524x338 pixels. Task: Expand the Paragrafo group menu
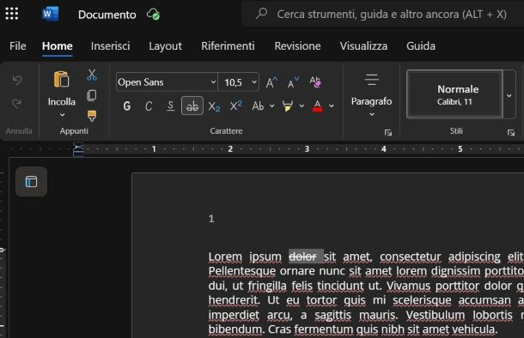(x=372, y=114)
